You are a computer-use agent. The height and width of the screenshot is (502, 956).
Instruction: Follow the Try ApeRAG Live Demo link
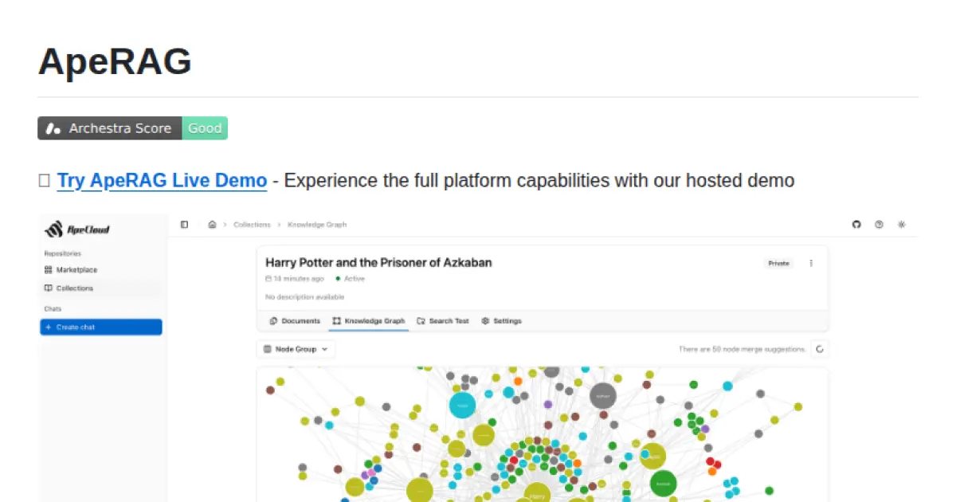162,181
